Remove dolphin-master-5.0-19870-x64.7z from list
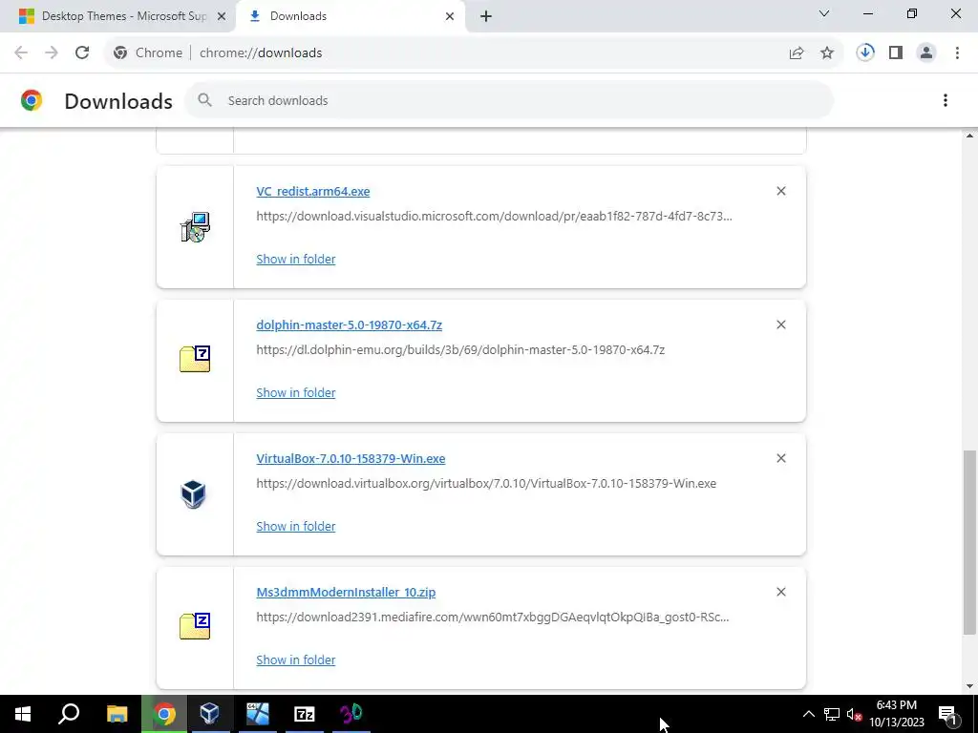978x733 pixels. coord(781,325)
